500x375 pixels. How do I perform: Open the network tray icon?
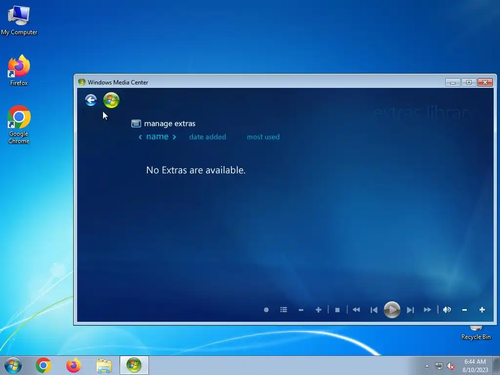point(439,366)
